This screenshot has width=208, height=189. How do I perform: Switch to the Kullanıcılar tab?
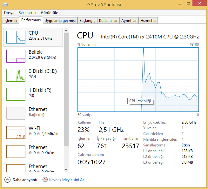click(108, 21)
